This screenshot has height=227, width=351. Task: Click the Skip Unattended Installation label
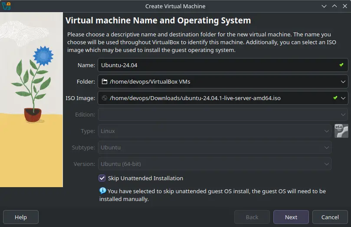point(145,178)
